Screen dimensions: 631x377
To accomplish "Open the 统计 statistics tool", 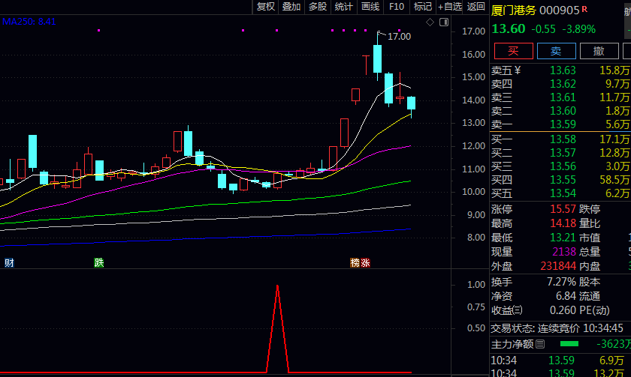I will [344, 7].
